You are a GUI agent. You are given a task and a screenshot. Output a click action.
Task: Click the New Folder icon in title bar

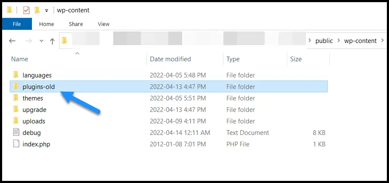click(x=37, y=10)
